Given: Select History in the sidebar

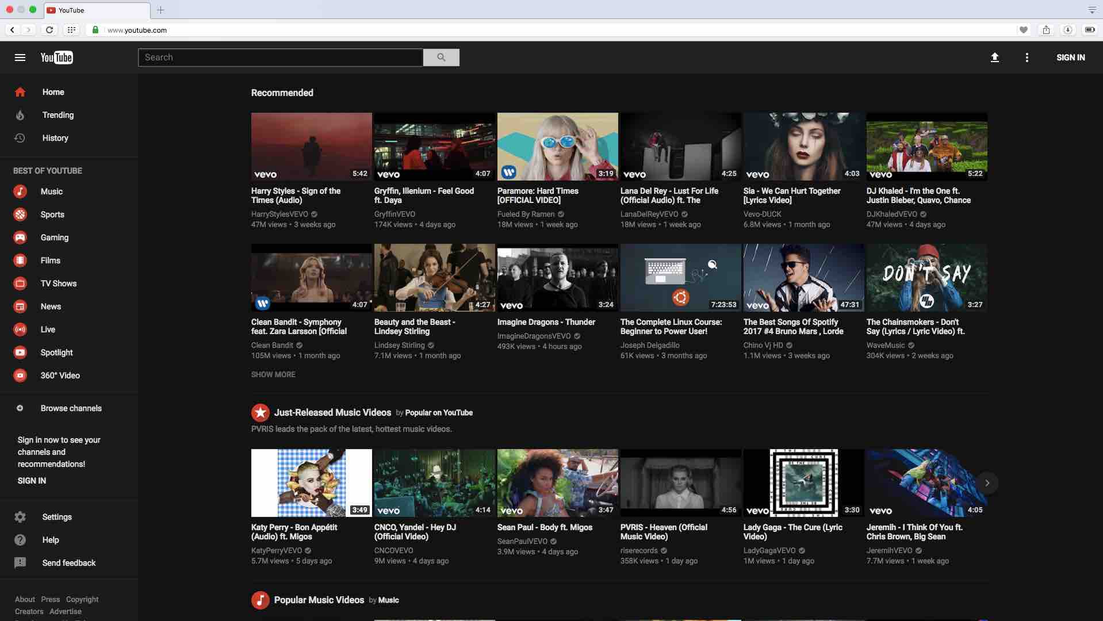Looking at the screenshot, I should [55, 137].
